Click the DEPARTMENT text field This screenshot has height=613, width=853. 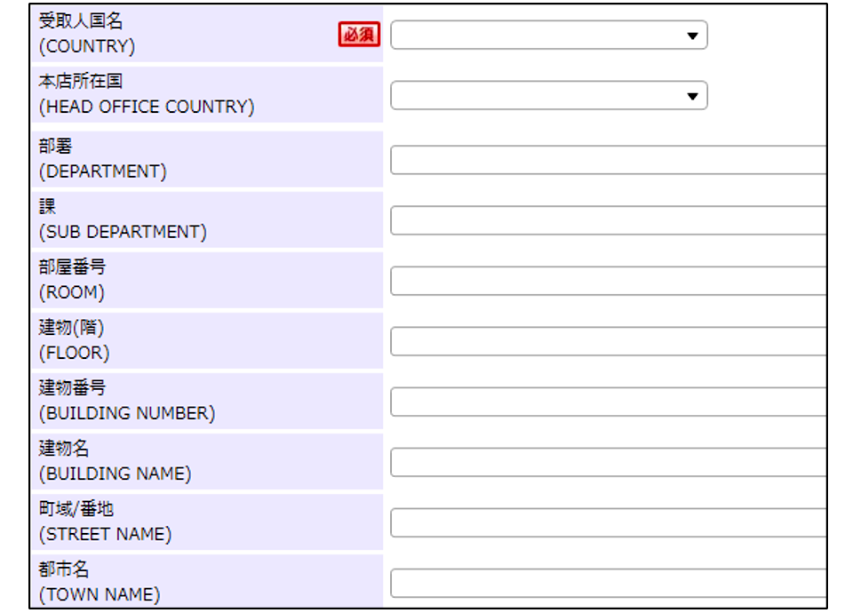coord(608,160)
